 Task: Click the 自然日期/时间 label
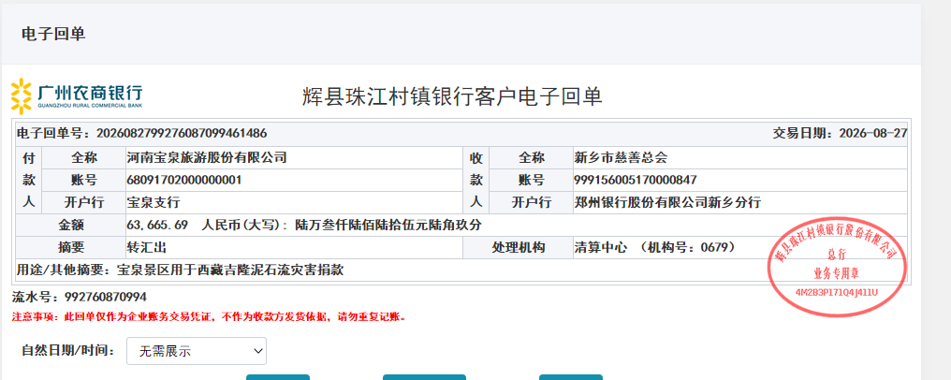68,350
